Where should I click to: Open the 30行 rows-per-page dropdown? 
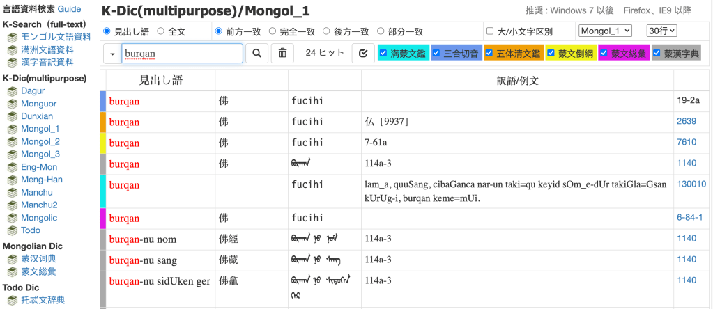tap(661, 31)
